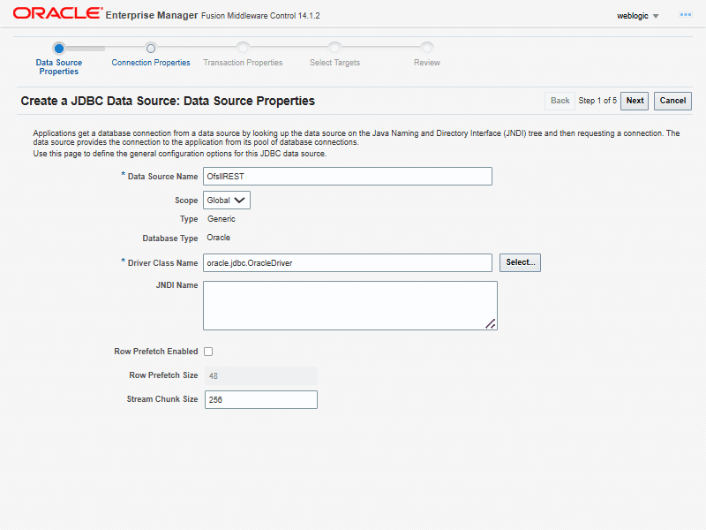Click the Connection Properties step circle
The image size is (706, 530).
pos(151,49)
